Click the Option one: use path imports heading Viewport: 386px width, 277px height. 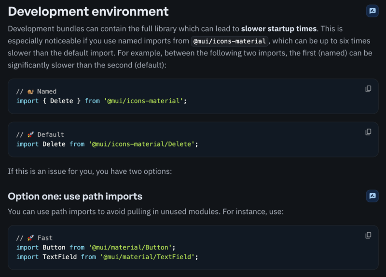(x=75, y=197)
